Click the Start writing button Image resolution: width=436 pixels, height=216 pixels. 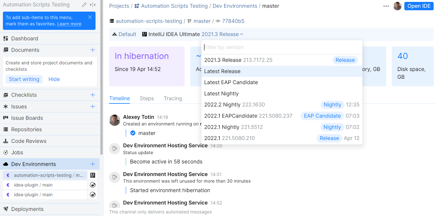click(x=24, y=79)
